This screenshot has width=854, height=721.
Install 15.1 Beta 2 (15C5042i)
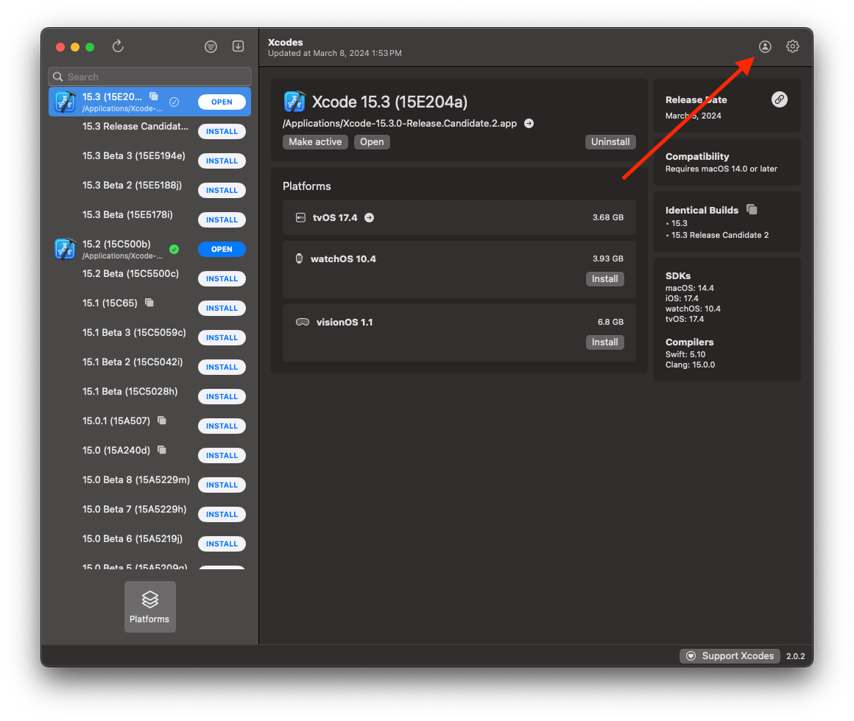(x=222, y=367)
